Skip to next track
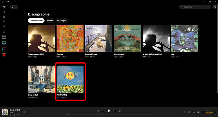The width and height of the screenshot is (218, 117). [x=114, y=111]
